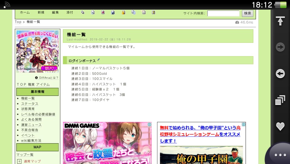Image resolution: width=290 pixels, height=164 pixels.
Task: Expand the 通常マップ tree node
Action: point(19,161)
